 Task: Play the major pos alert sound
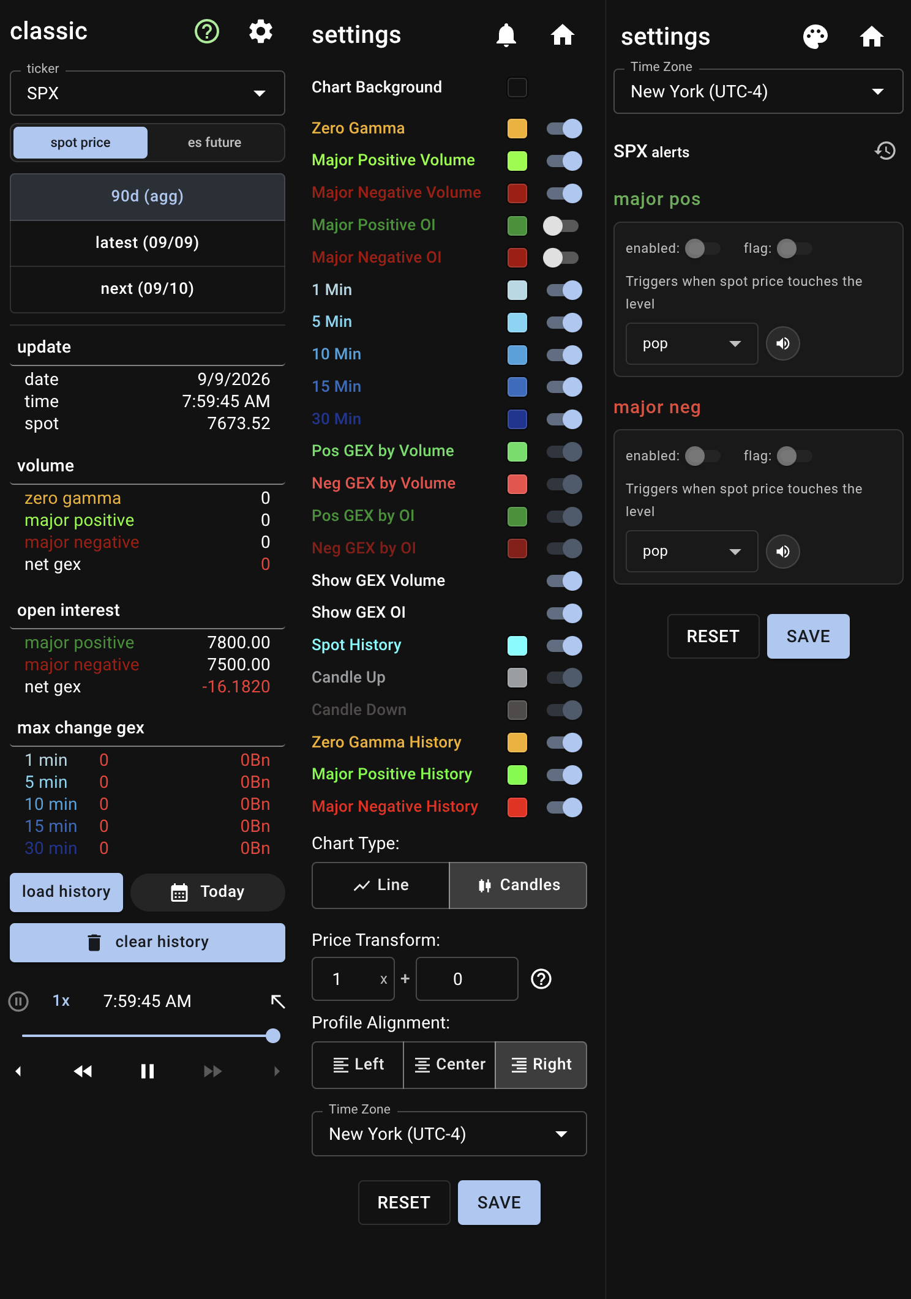pos(783,343)
